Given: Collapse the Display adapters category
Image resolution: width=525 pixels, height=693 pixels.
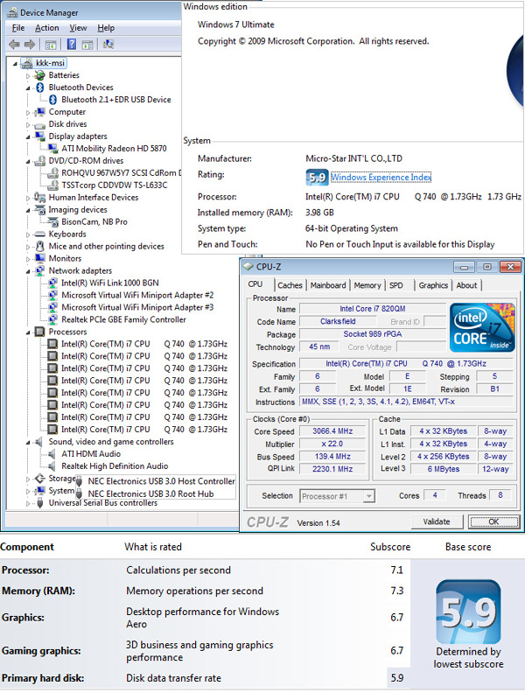Looking at the screenshot, I should coord(28,137).
